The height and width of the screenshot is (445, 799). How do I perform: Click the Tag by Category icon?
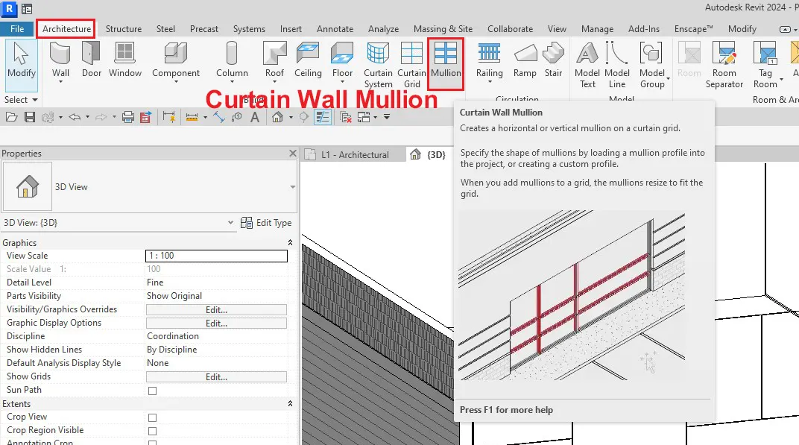coord(237,117)
